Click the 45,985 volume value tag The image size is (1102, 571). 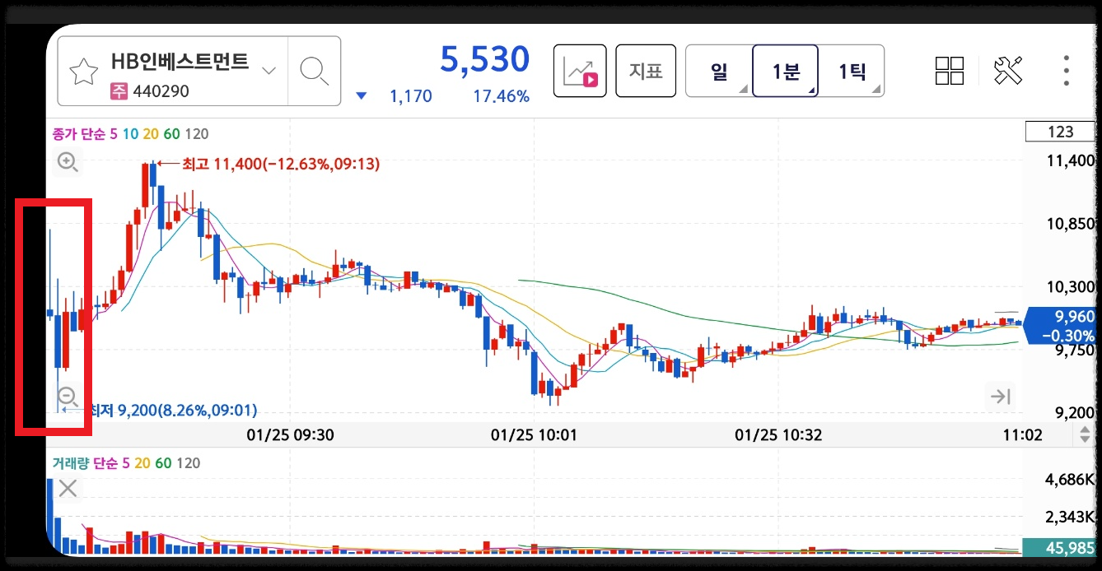1059,547
